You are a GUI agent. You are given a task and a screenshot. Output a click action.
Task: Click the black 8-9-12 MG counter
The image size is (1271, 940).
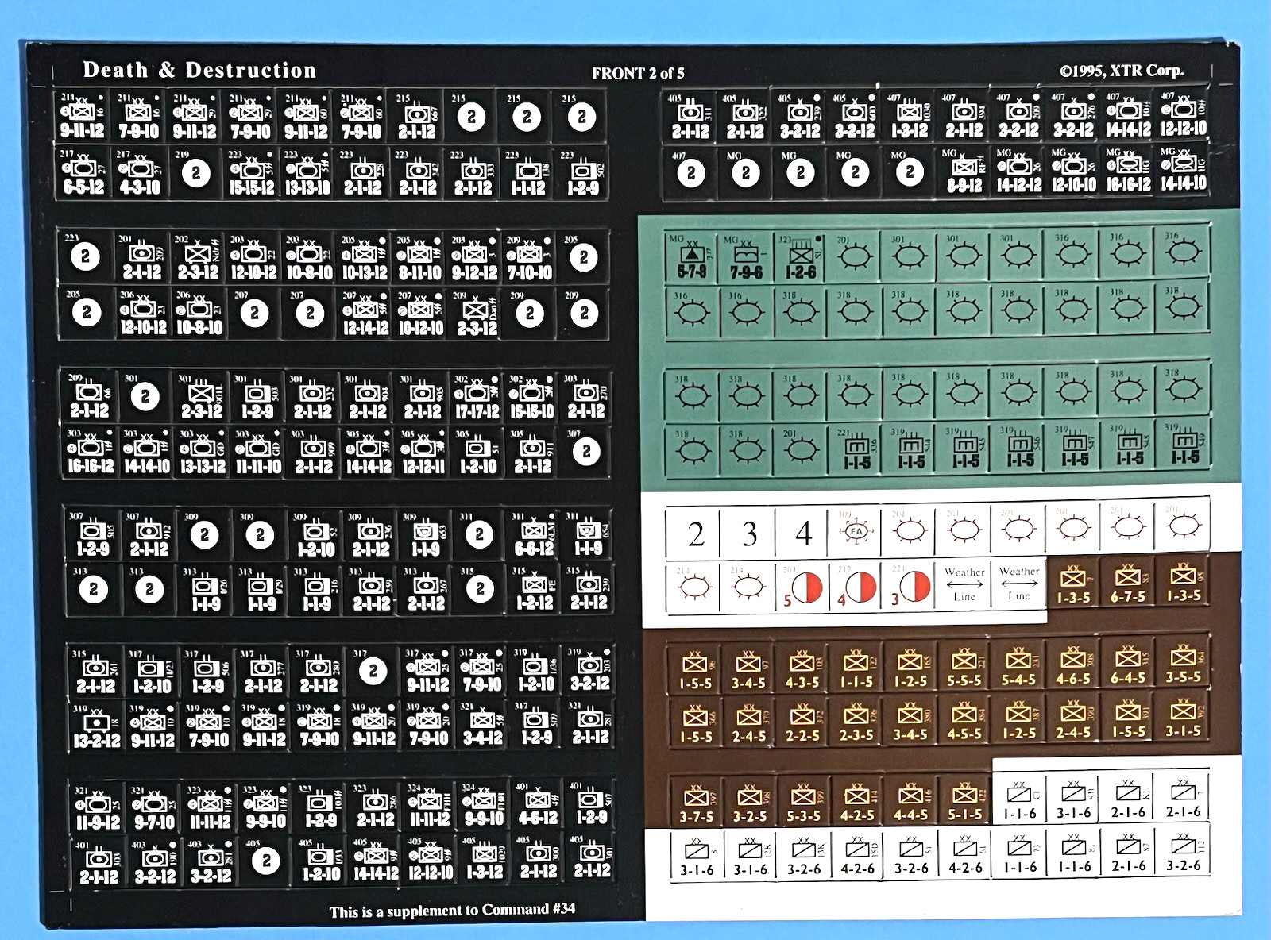(x=964, y=171)
